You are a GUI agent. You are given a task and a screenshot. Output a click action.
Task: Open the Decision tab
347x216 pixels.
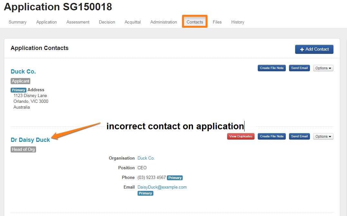pos(107,22)
